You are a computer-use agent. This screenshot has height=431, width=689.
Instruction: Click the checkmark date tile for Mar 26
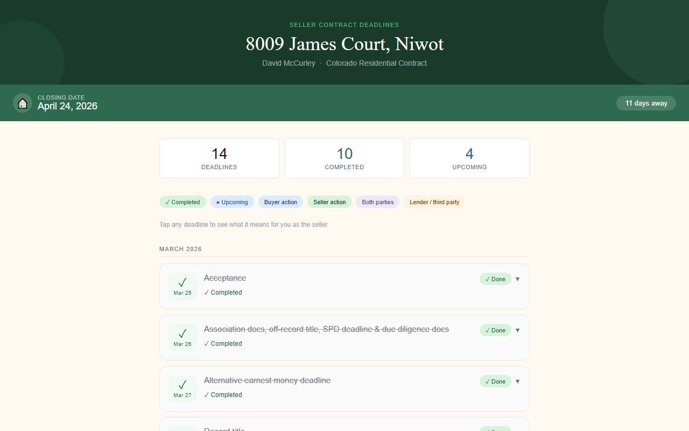pyautogui.click(x=182, y=337)
